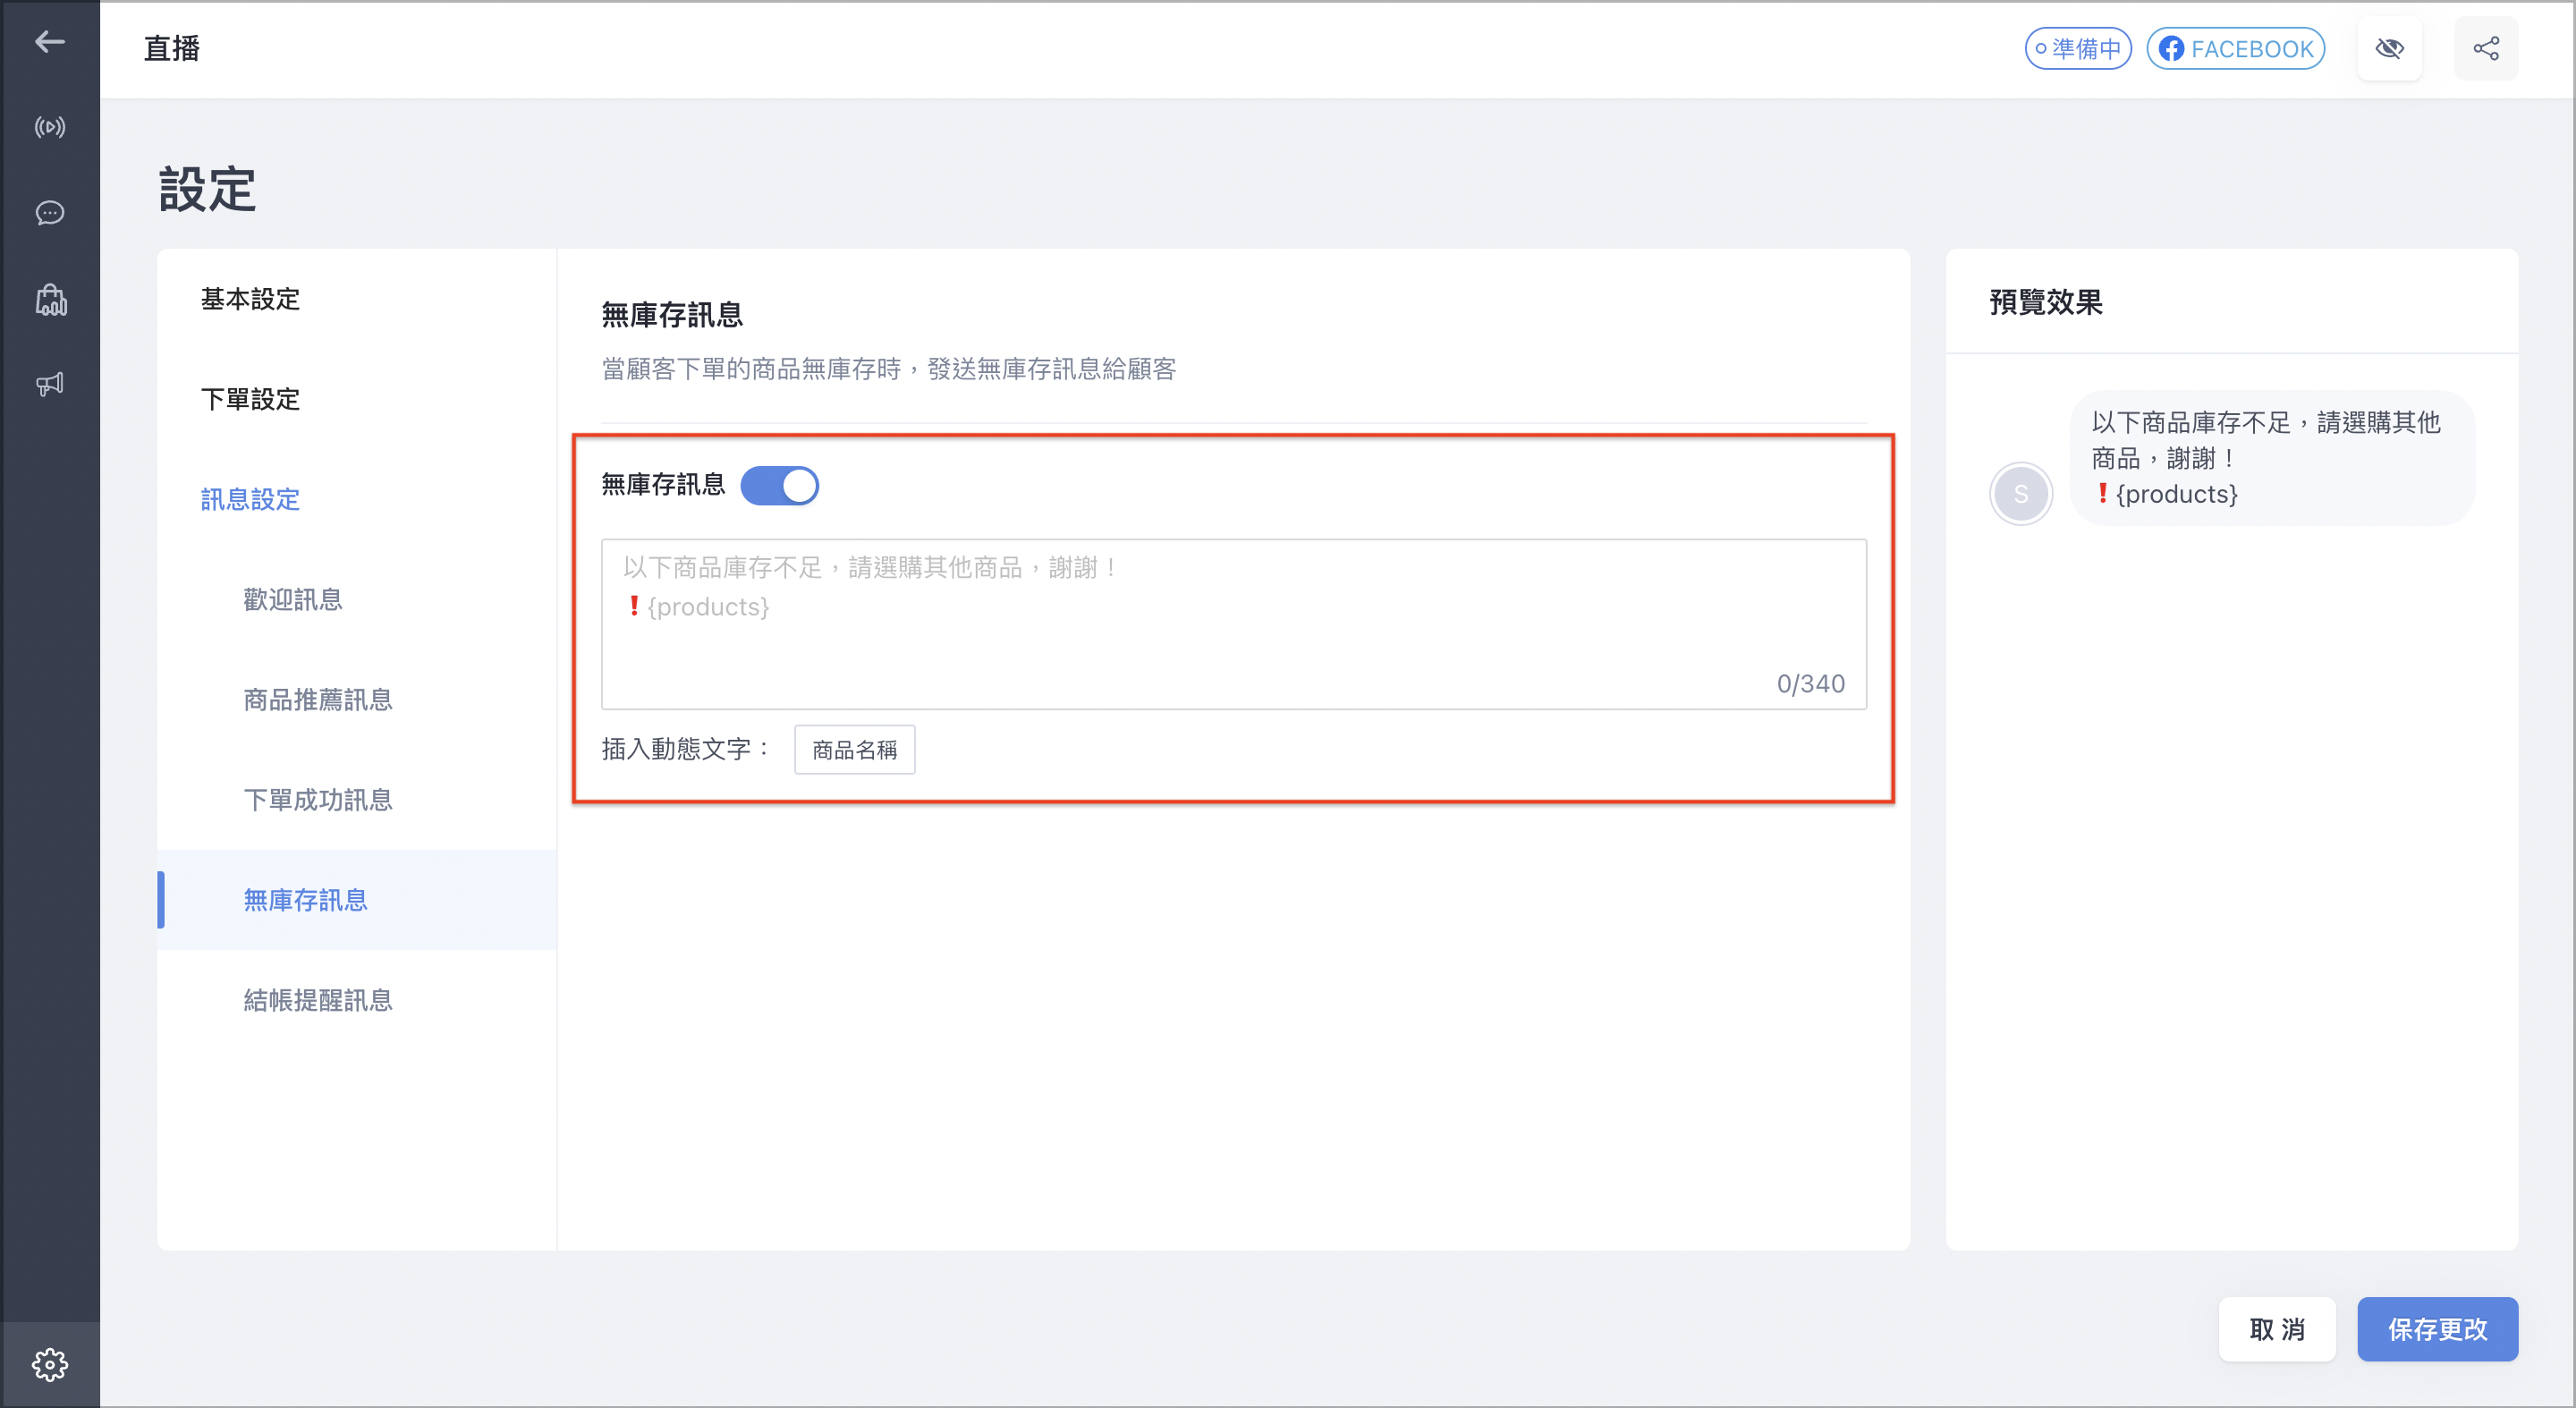This screenshot has width=2576, height=1408.
Task: Toggle the hidden eye visibility button
Action: click(x=2389, y=49)
